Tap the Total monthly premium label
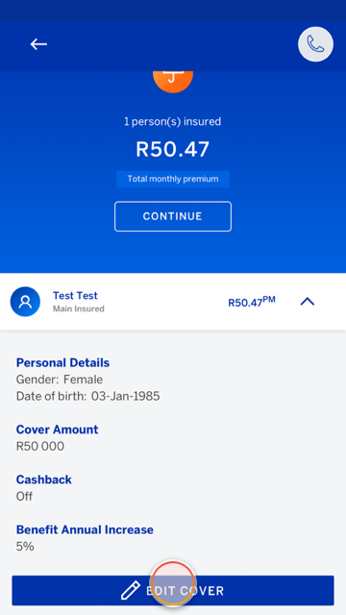Viewport: 346px width, 615px height. coord(173,180)
